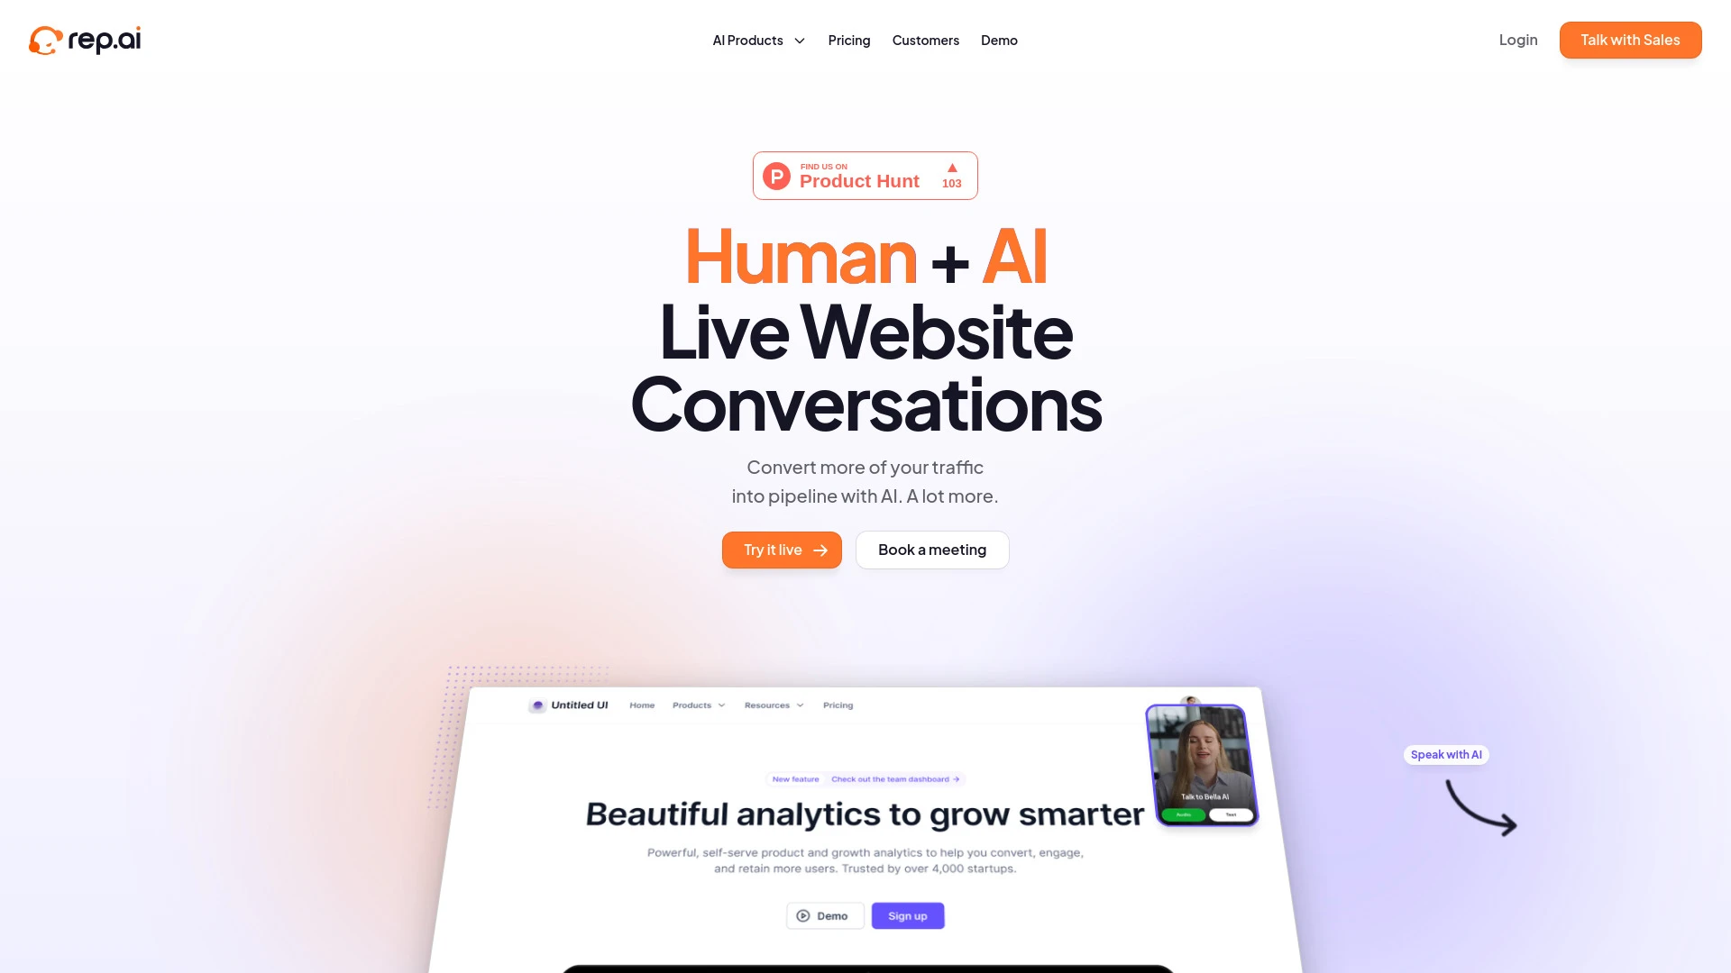This screenshot has height=973, width=1731.
Task: Select the Customers menu item
Action: click(925, 40)
